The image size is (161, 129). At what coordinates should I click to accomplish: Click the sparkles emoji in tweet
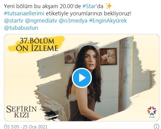click(x=109, y=6)
